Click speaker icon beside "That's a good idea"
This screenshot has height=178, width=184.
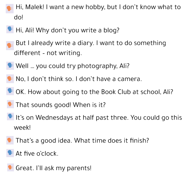[x=10, y=140]
